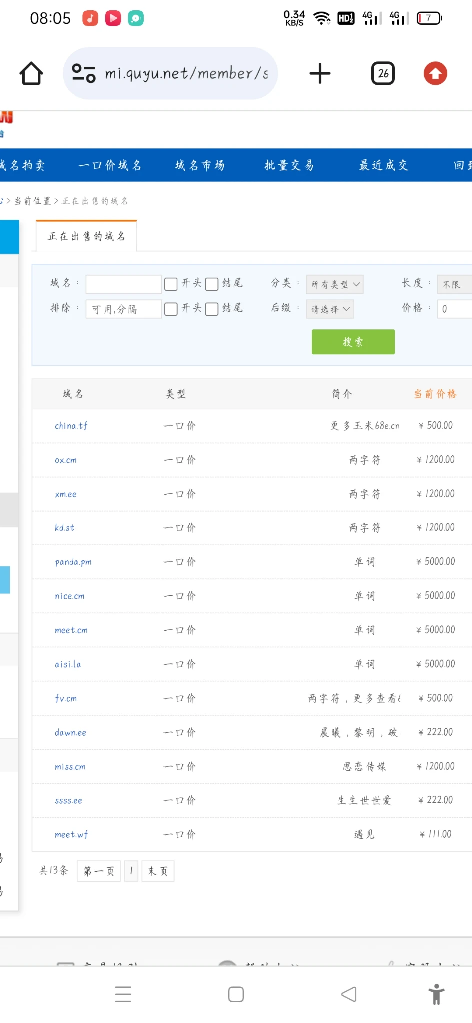
Task: Click the green 搜索 button
Action: point(353,342)
